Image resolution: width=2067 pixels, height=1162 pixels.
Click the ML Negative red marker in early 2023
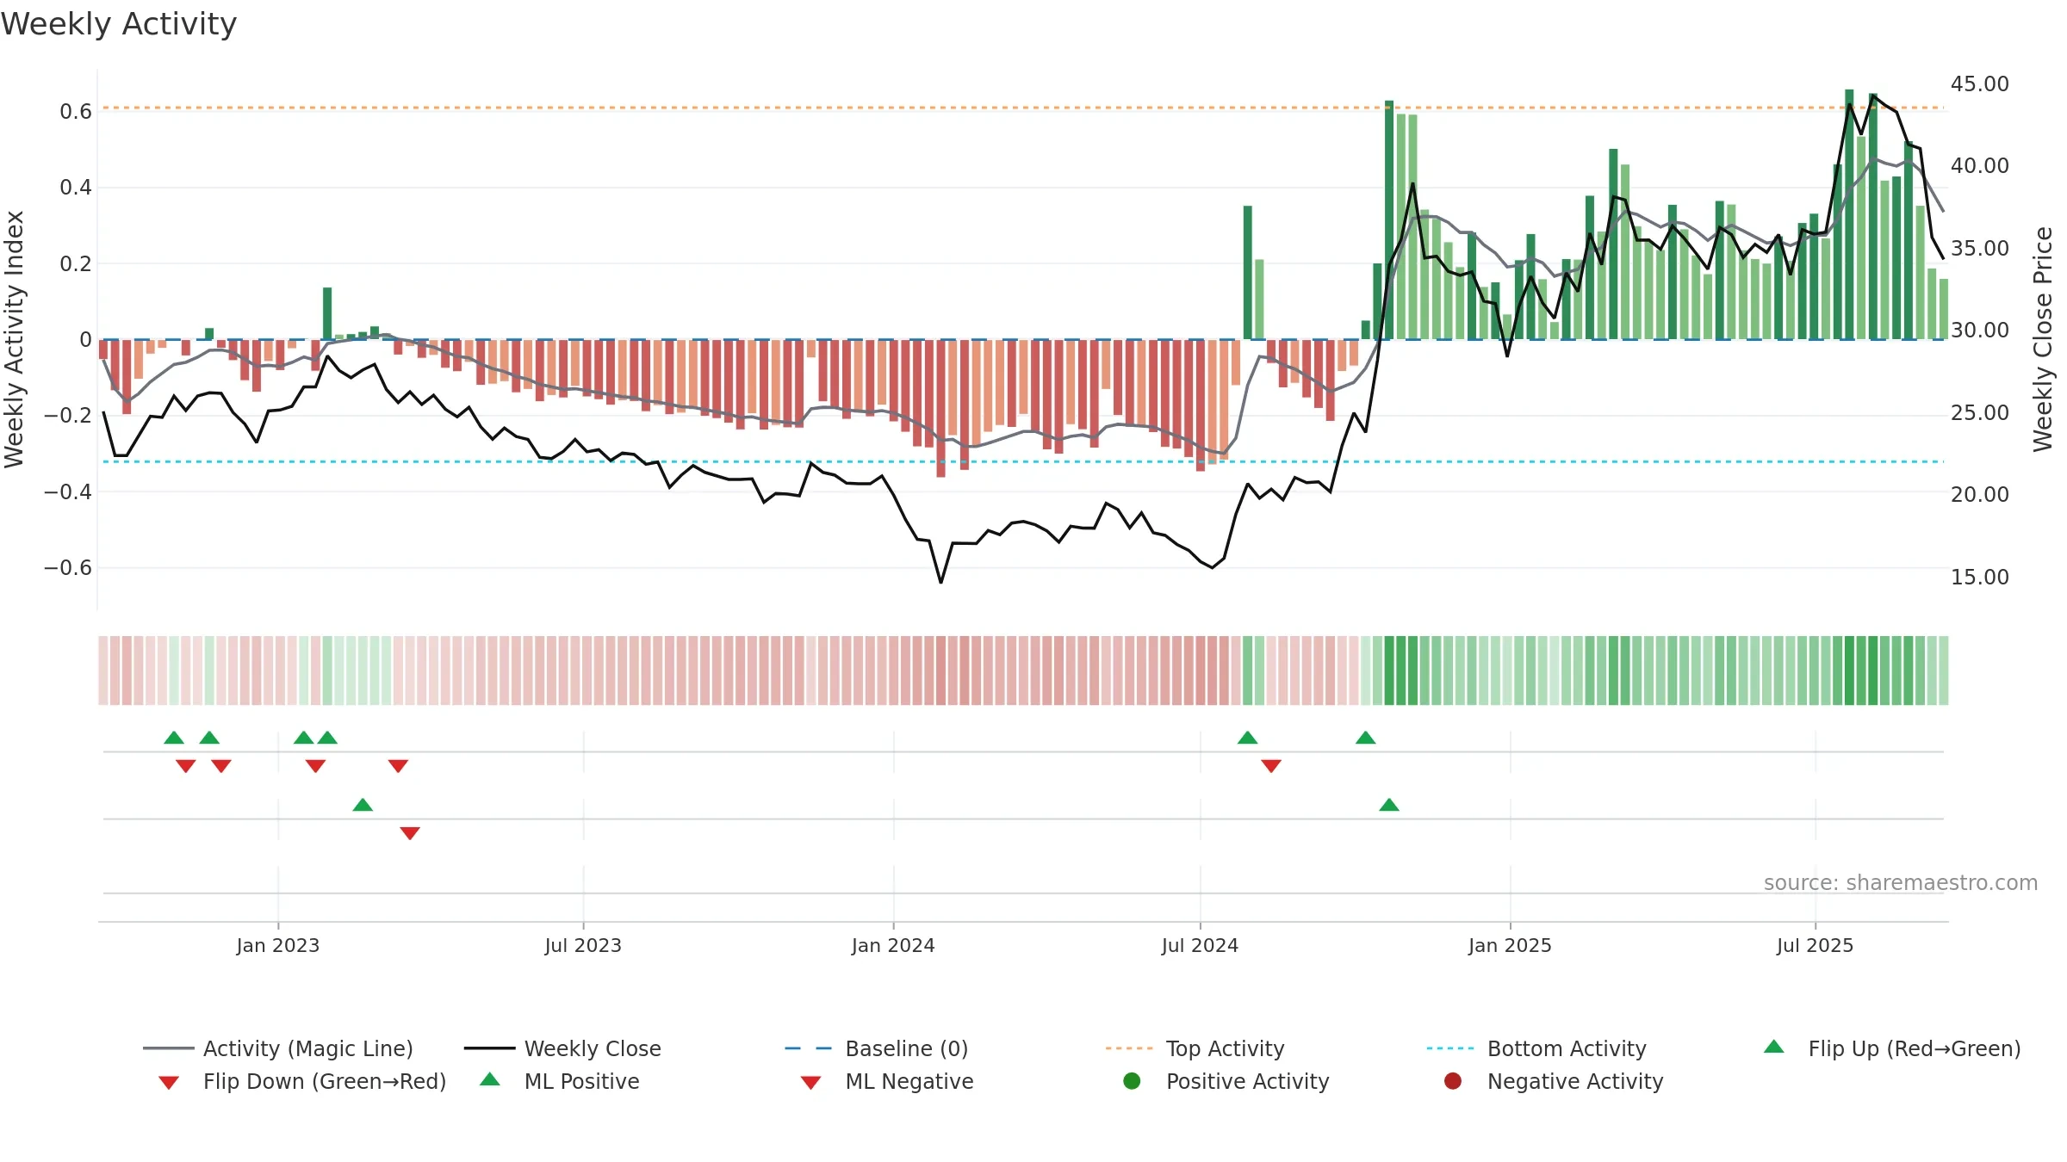click(410, 833)
